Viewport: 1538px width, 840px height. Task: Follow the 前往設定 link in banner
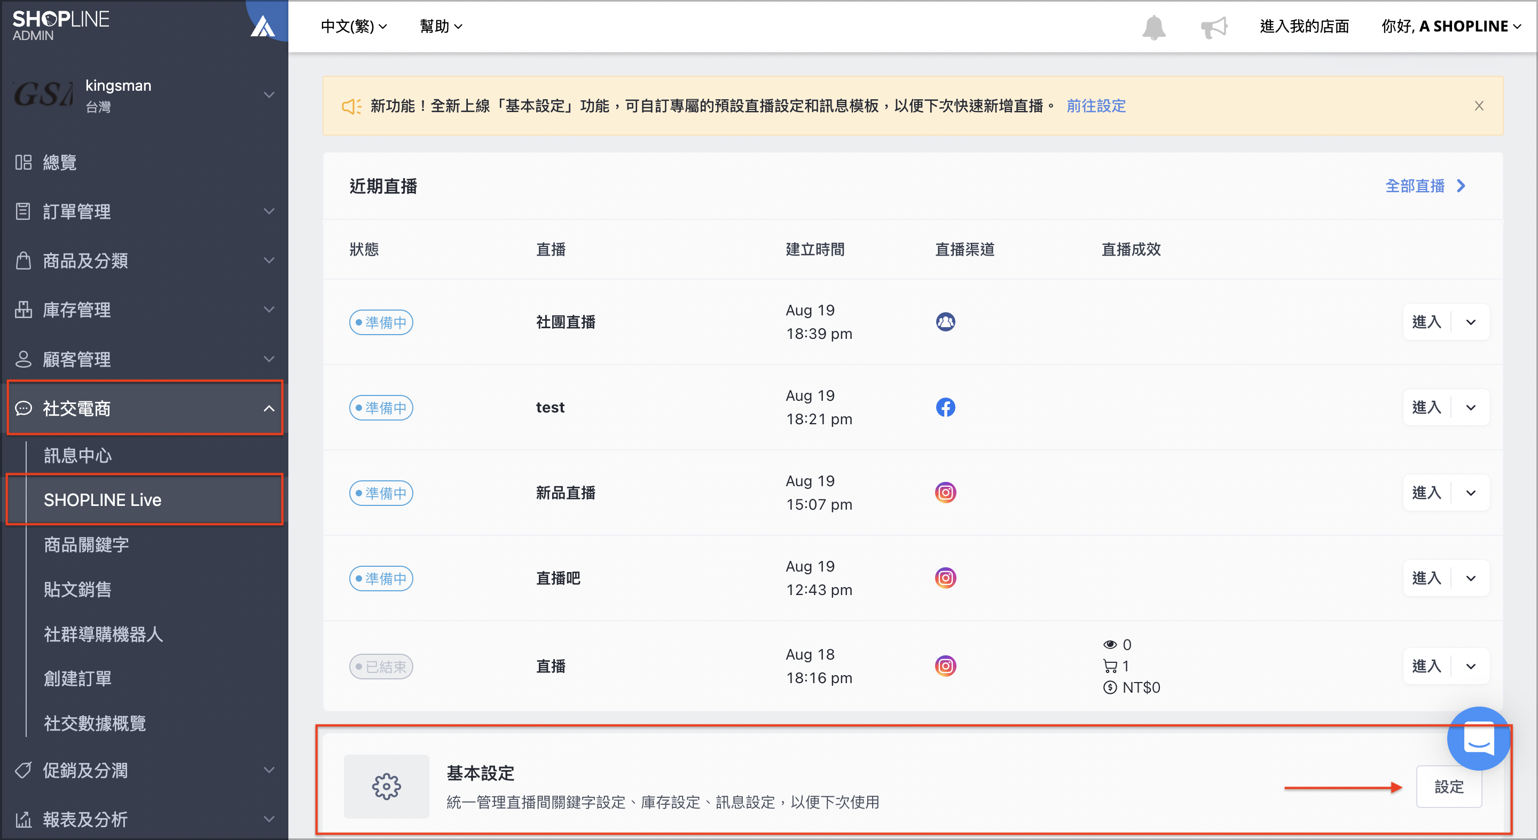(x=1096, y=106)
